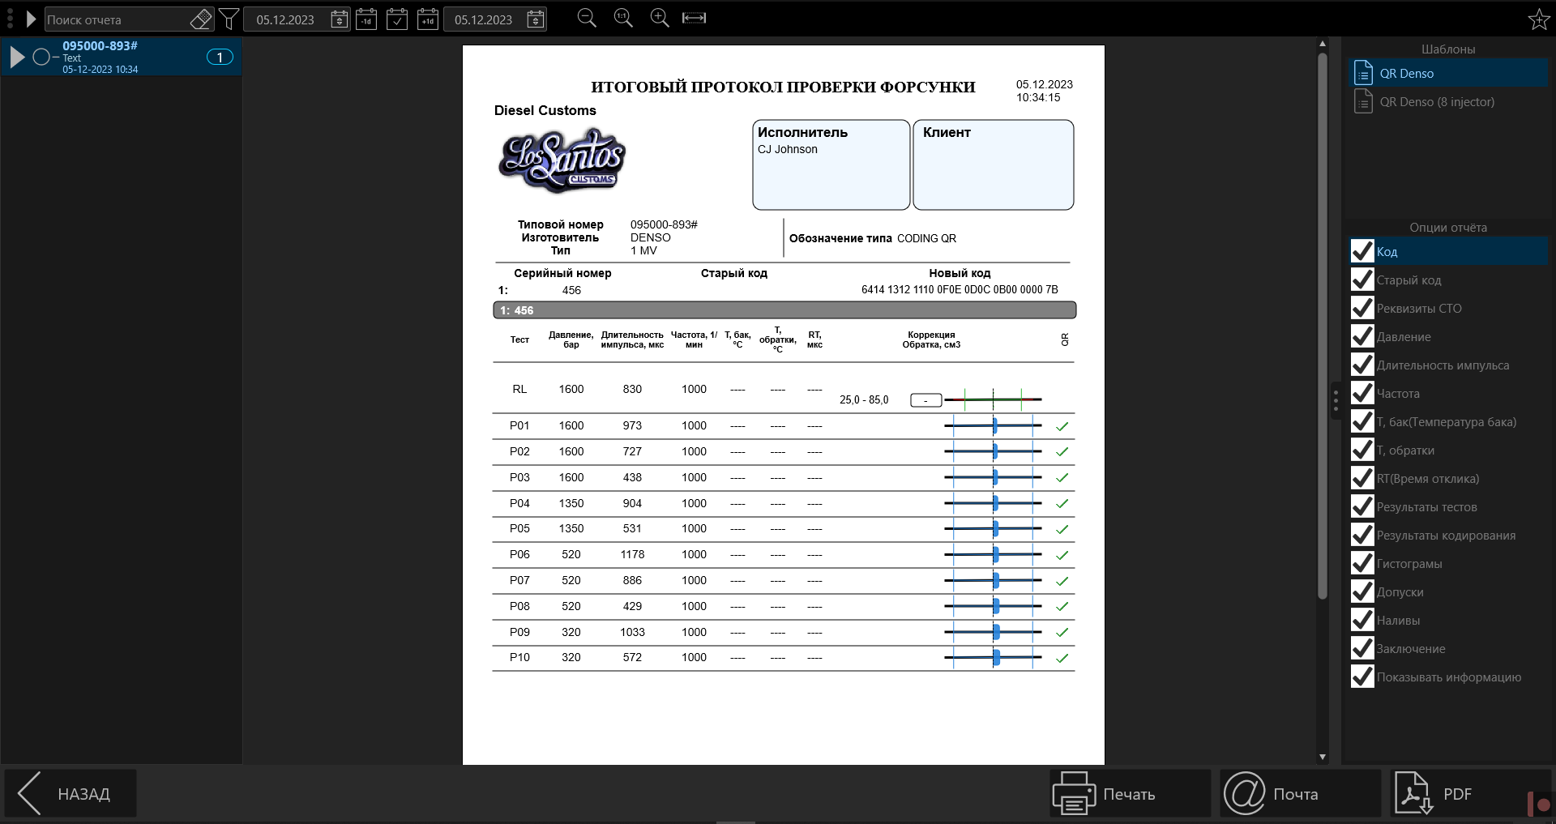Go back with the НАЗАД button
The height and width of the screenshot is (824, 1556).
pyautogui.click(x=71, y=794)
